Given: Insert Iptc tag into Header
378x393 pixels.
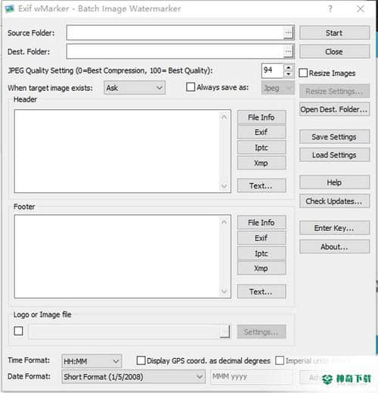Looking at the screenshot, I should point(262,148).
